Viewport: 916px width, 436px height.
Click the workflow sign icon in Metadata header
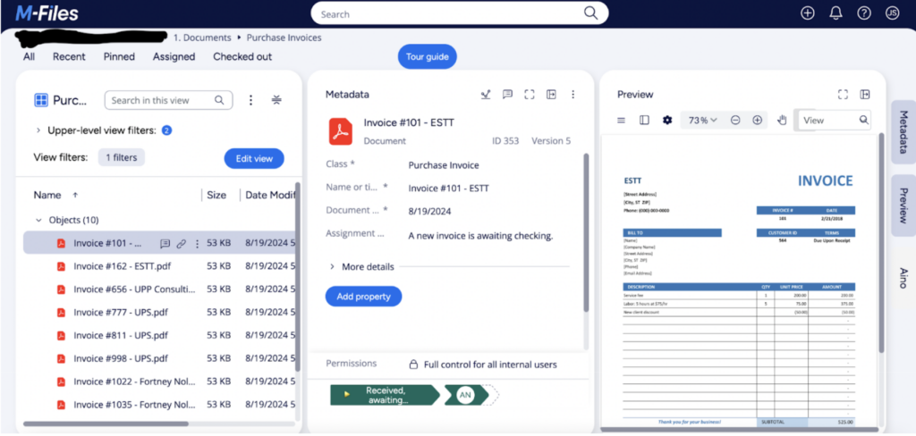click(486, 94)
